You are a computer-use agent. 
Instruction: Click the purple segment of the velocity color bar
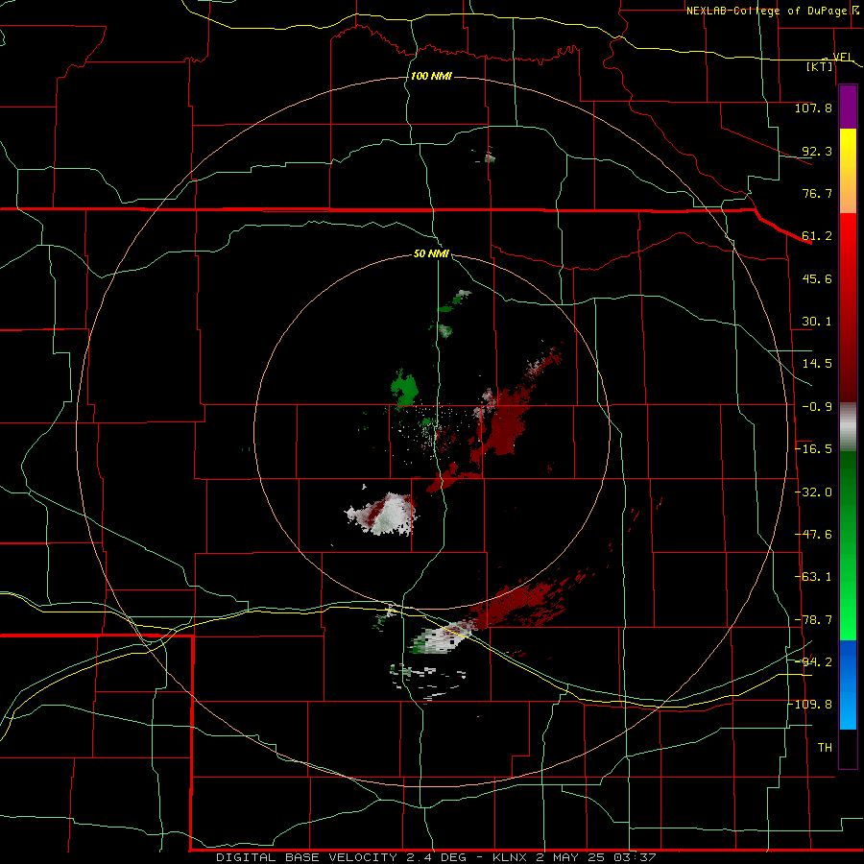click(x=848, y=108)
